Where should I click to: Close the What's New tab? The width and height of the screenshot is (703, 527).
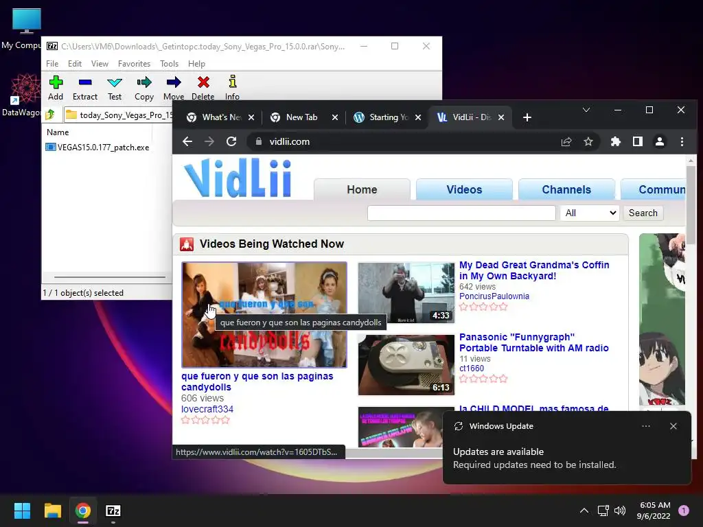[251, 117]
